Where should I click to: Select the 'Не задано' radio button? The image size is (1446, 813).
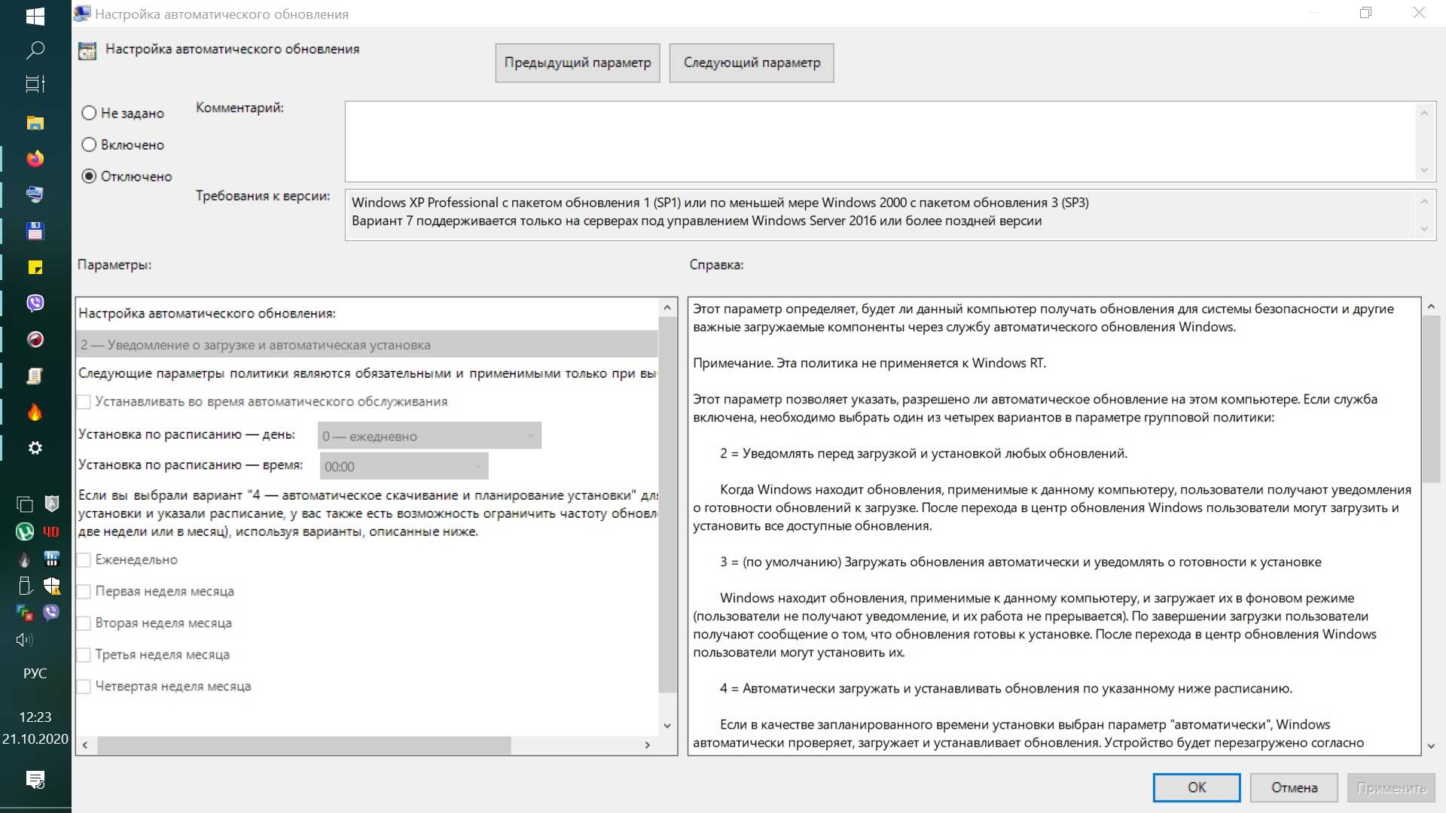89,113
